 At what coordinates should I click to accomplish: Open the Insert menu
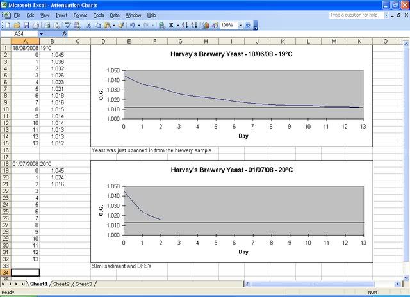click(x=61, y=15)
